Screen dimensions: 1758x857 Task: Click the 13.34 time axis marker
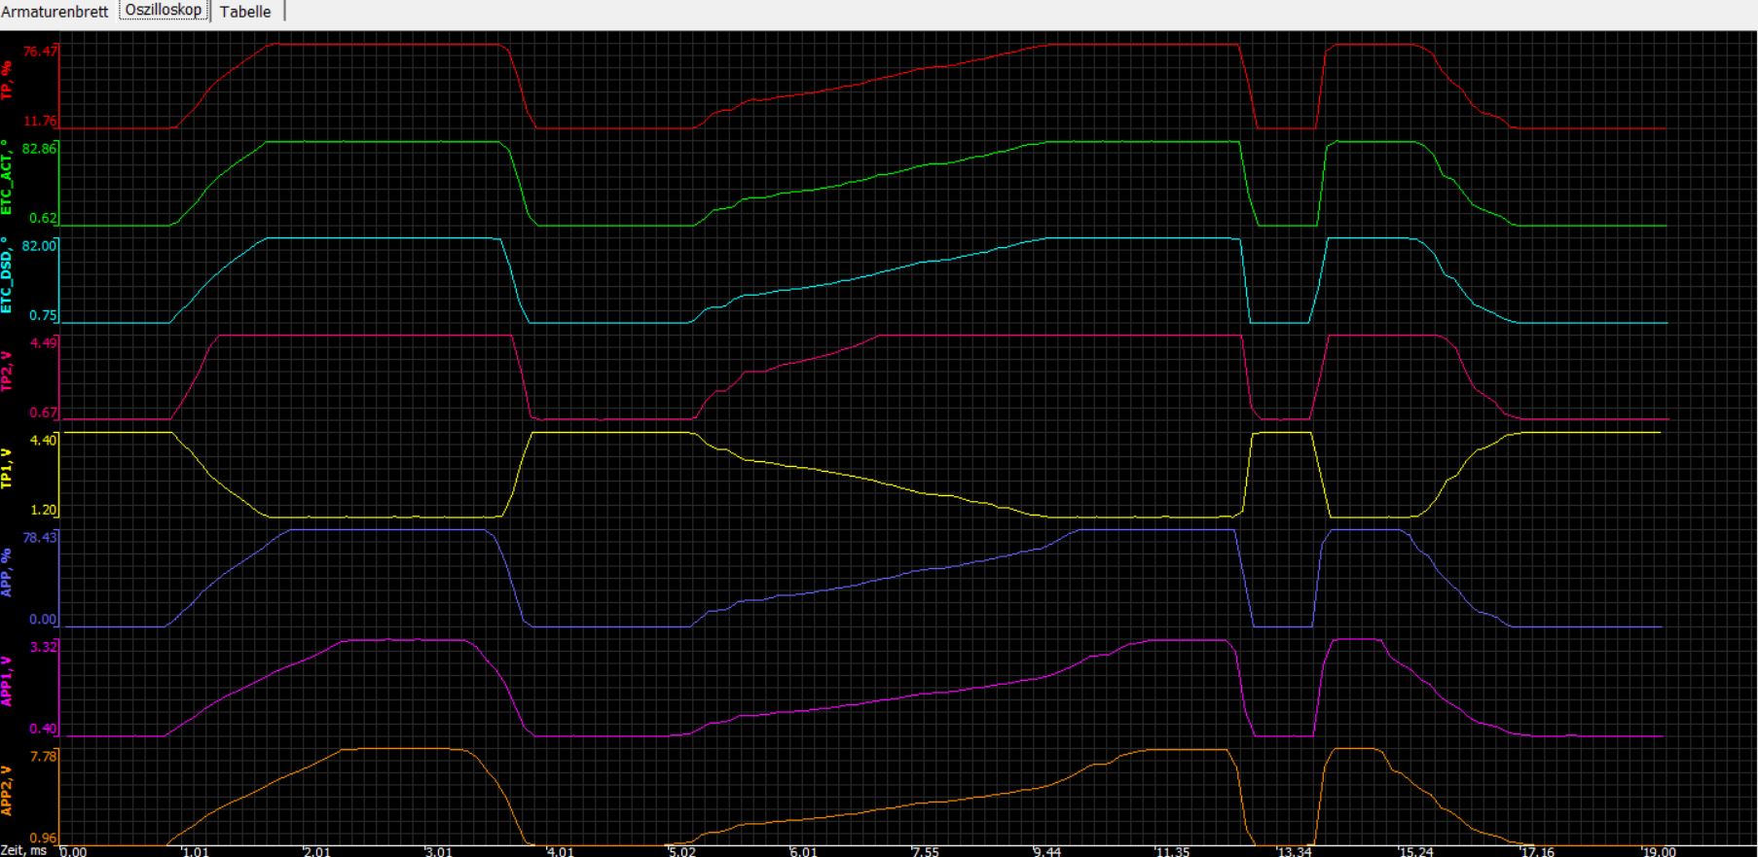coord(1294,851)
